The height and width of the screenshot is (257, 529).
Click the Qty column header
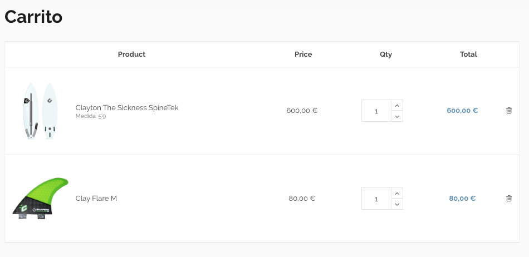pyautogui.click(x=386, y=55)
